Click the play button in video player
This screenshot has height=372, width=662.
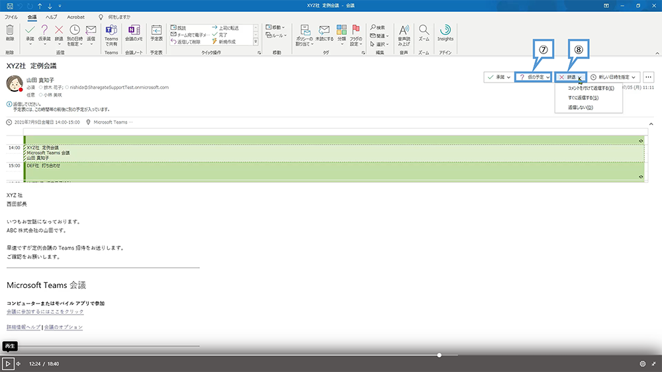(7, 363)
